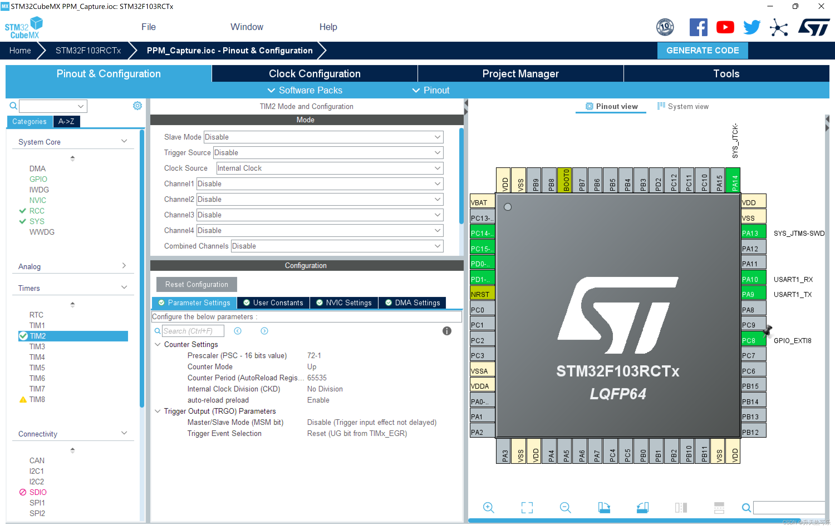Click the fit-to-screen icon below the chip
The height and width of the screenshot is (528, 835).
[x=527, y=507]
